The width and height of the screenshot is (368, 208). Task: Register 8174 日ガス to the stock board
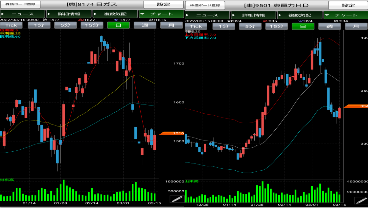20,4
